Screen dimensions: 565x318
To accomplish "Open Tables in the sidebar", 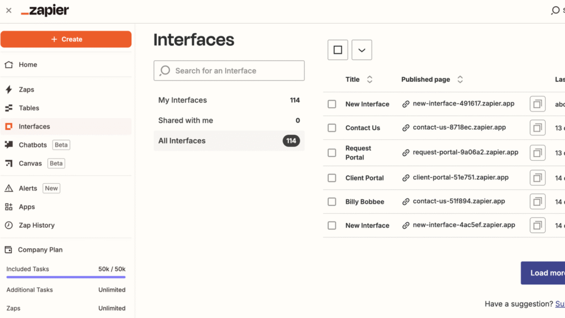I will click(x=66, y=108).
